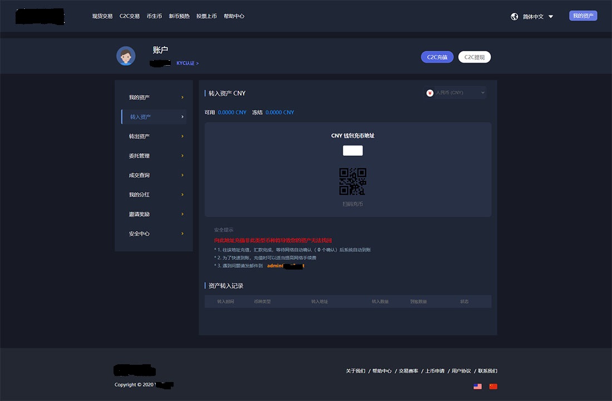Expand the 我的资产 sidebar chevron
Image resolution: width=612 pixels, height=401 pixels.
pos(182,97)
